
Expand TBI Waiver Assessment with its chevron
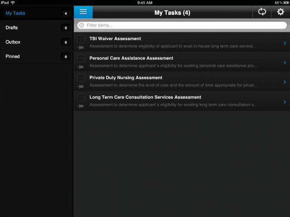click(285, 43)
